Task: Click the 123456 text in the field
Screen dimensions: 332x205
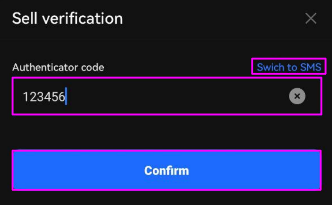Action: click(x=44, y=97)
